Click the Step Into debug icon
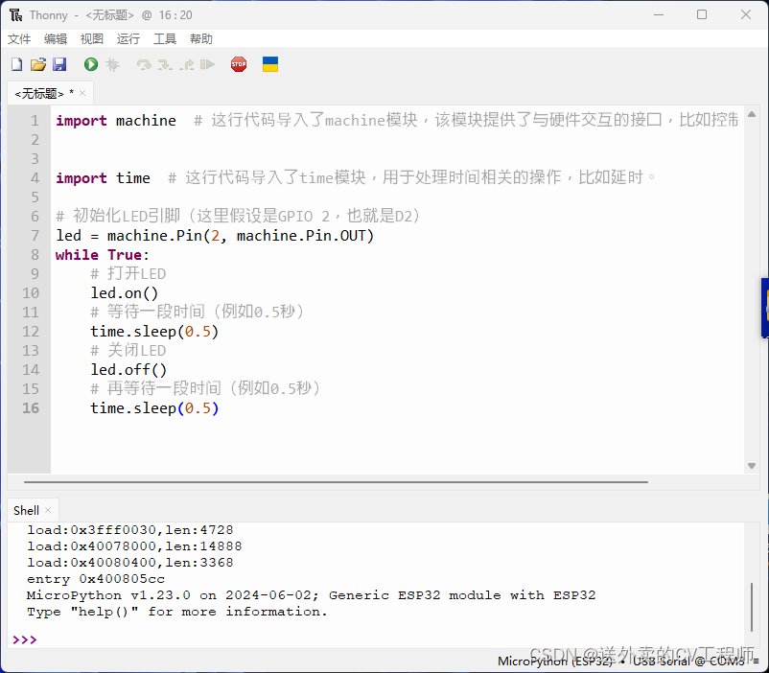769x673 pixels. coord(165,65)
